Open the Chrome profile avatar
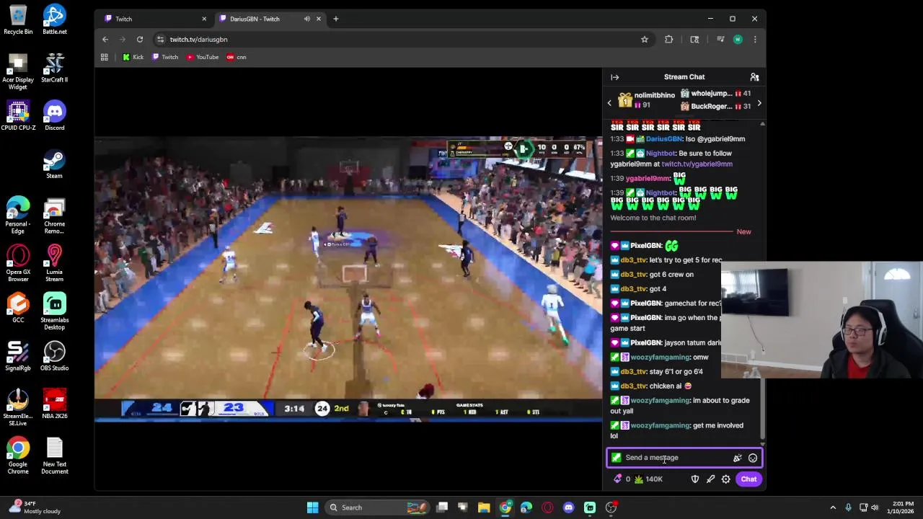Viewport: 923px width, 519px height. click(738, 40)
